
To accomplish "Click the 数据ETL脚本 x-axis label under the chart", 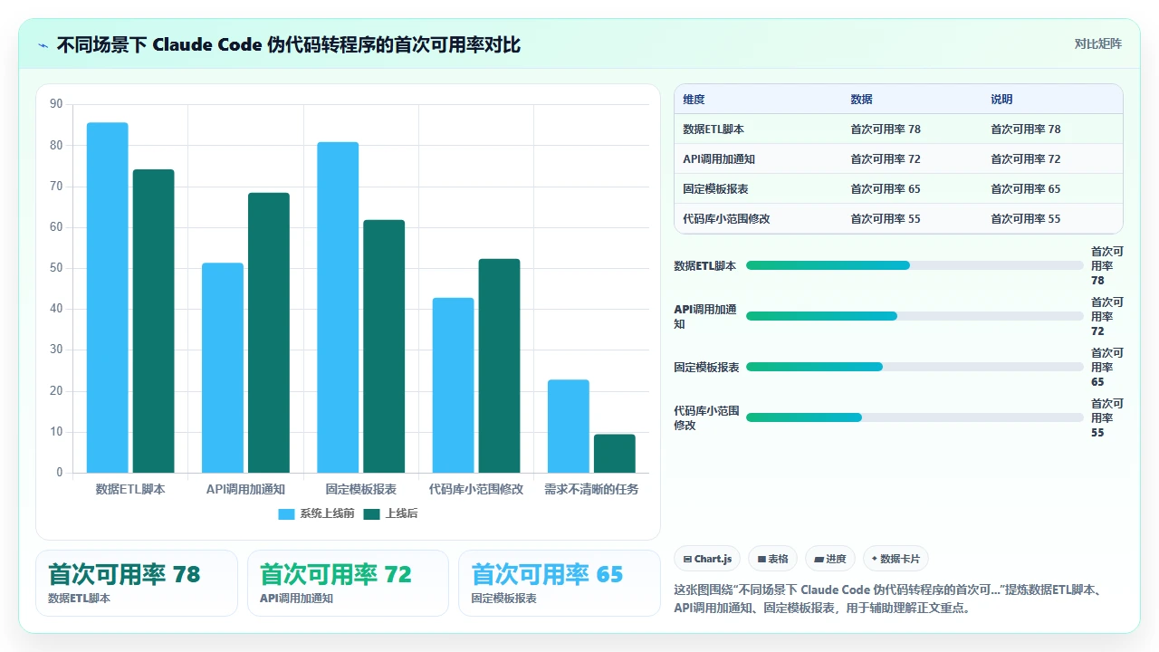I will (130, 489).
